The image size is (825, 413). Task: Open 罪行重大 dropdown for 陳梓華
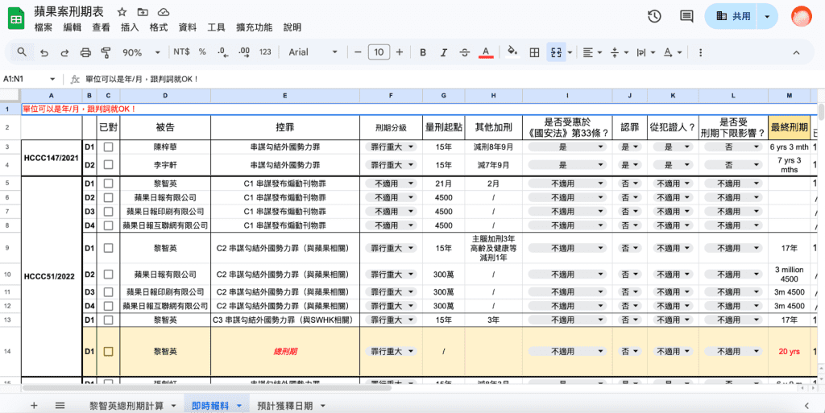point(391,147)
